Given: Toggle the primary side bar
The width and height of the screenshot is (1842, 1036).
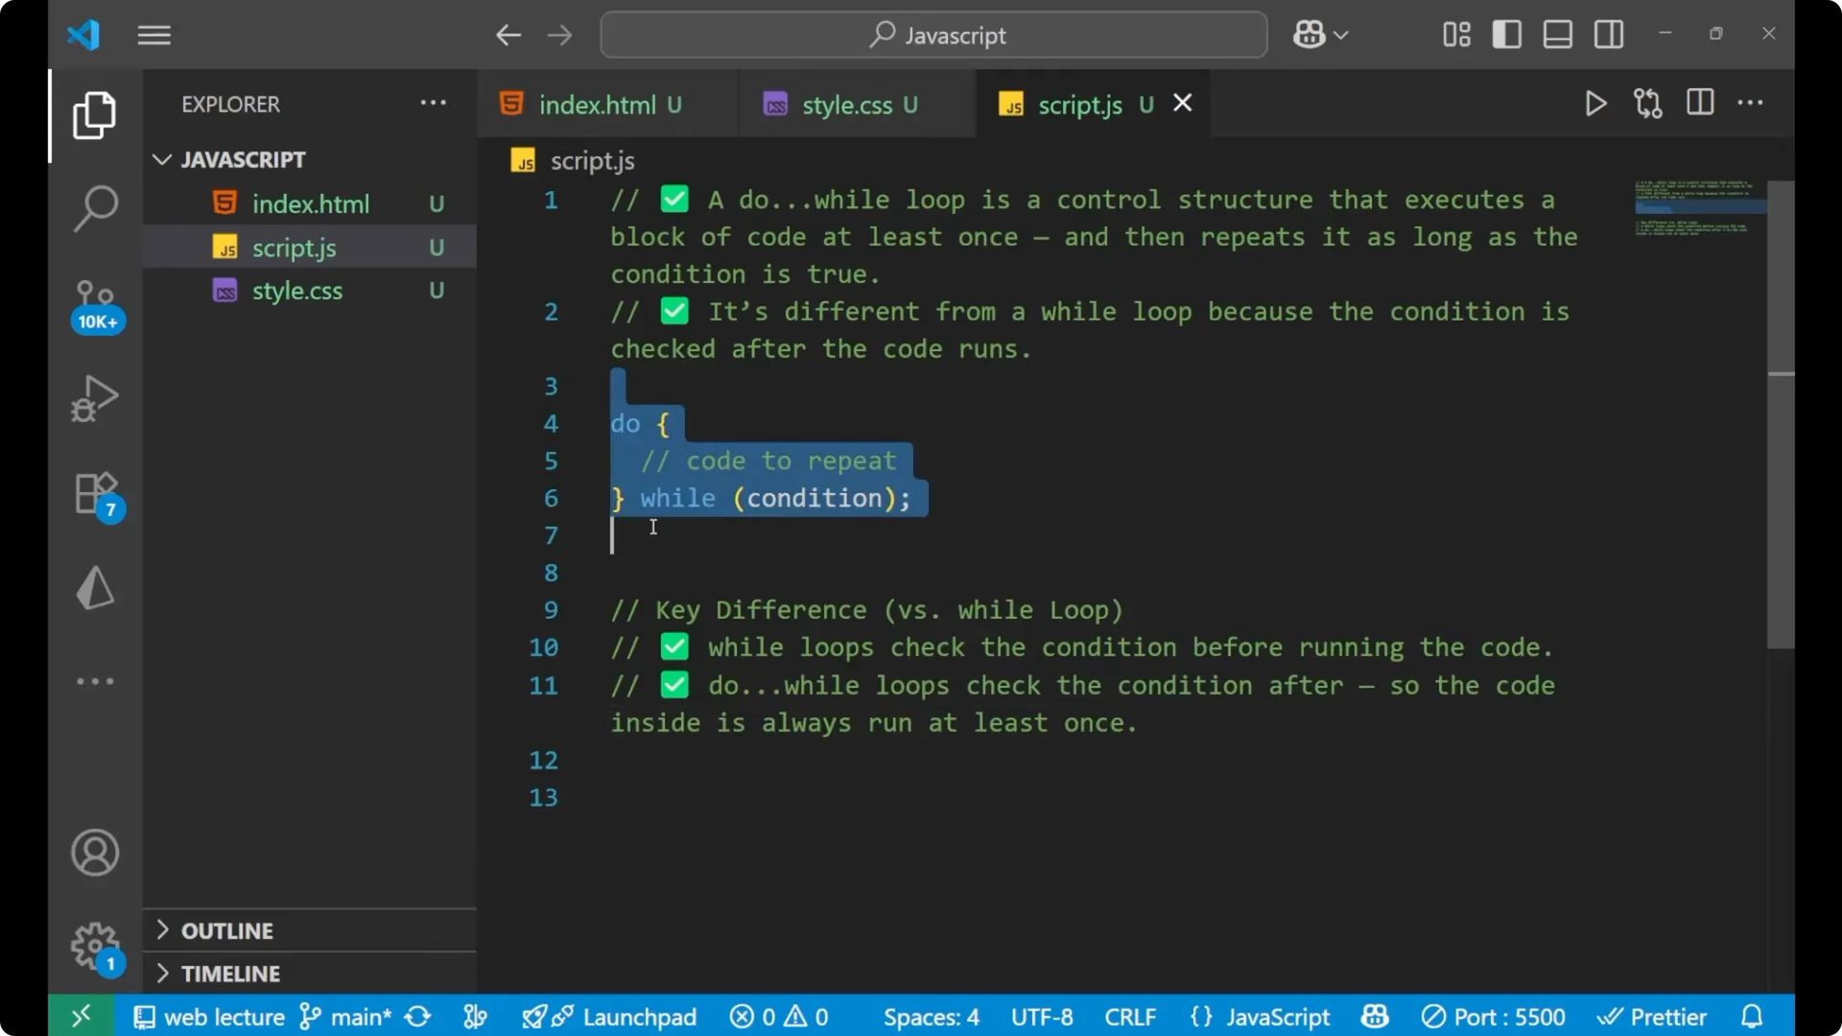Looking at the screenshot, I should (1506, 34).
